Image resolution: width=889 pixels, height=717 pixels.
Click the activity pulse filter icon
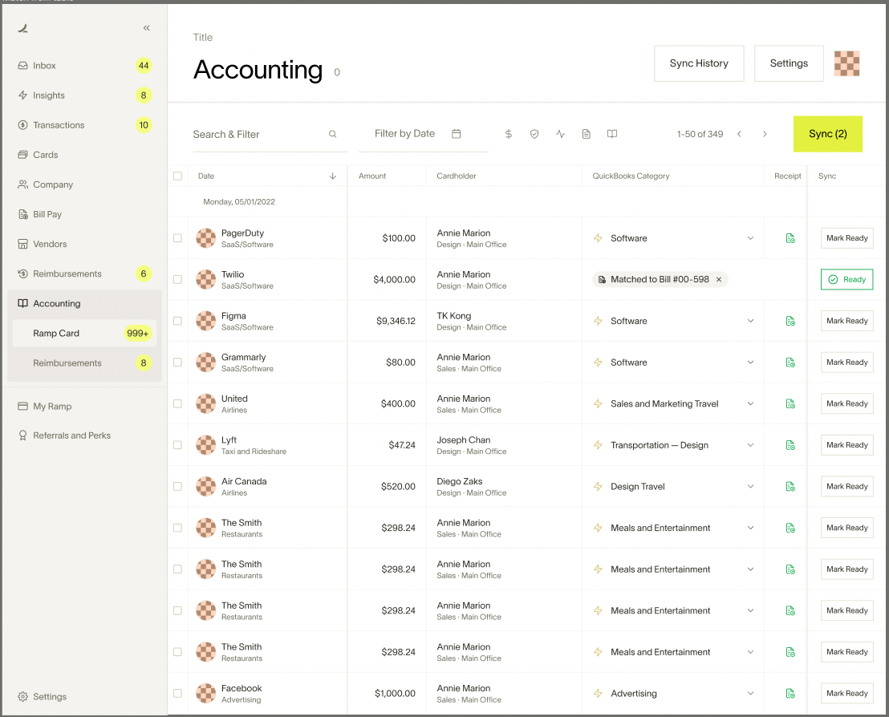pos(560,134)
